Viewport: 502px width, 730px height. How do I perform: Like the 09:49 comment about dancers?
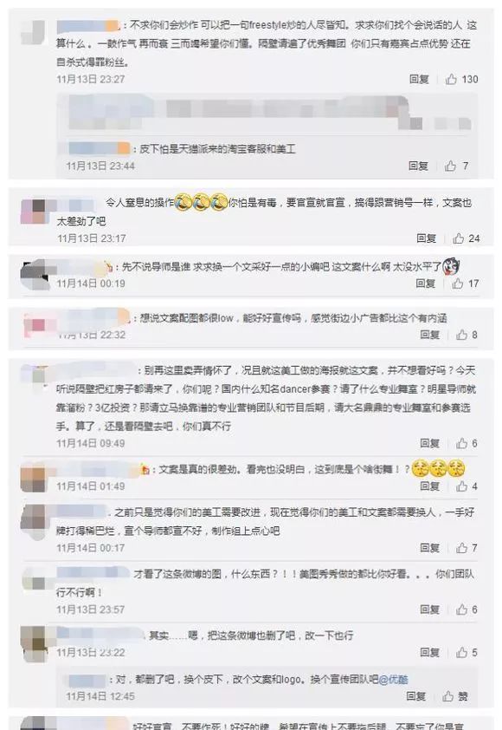tap(461, 444)
